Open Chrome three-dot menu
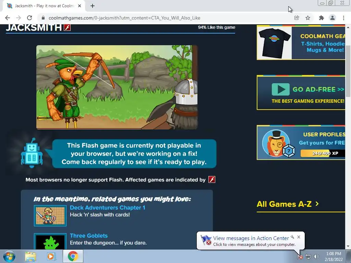 (x=343, y=18)
